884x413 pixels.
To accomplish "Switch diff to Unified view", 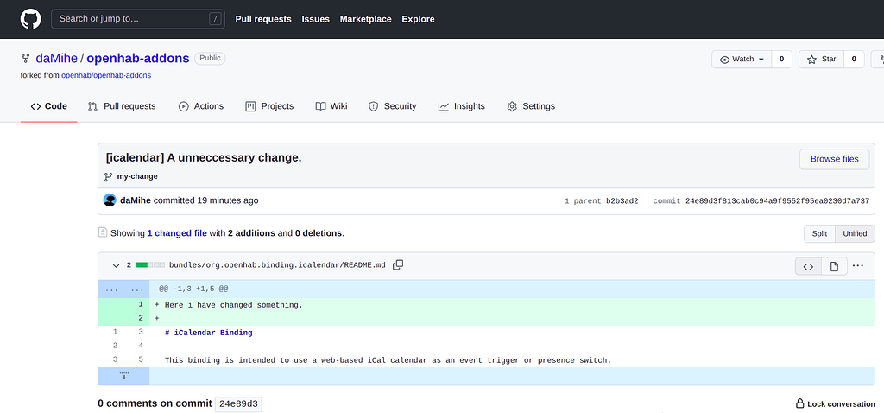I will (855, 233).
